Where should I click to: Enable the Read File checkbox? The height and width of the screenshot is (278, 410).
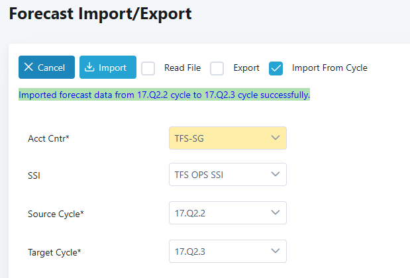click(148, 68)
